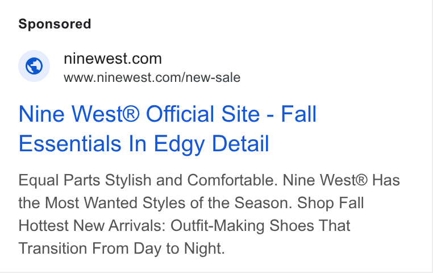Click the word 'Fall' in the headline
Image resolution: width=433 pixels, height=273 pixels.
[x=299, y=114]
